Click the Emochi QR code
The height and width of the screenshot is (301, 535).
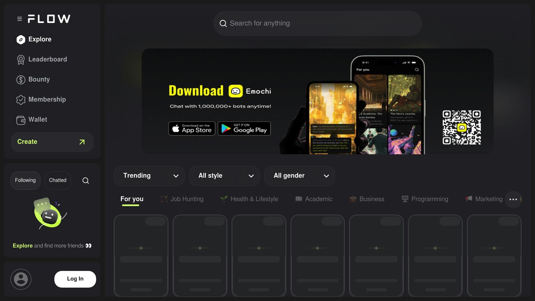click(462, 127)
